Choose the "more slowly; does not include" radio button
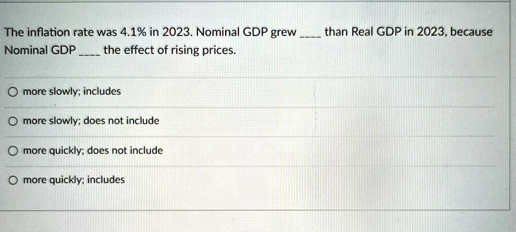The image size is (516, 232). [13, 122]
